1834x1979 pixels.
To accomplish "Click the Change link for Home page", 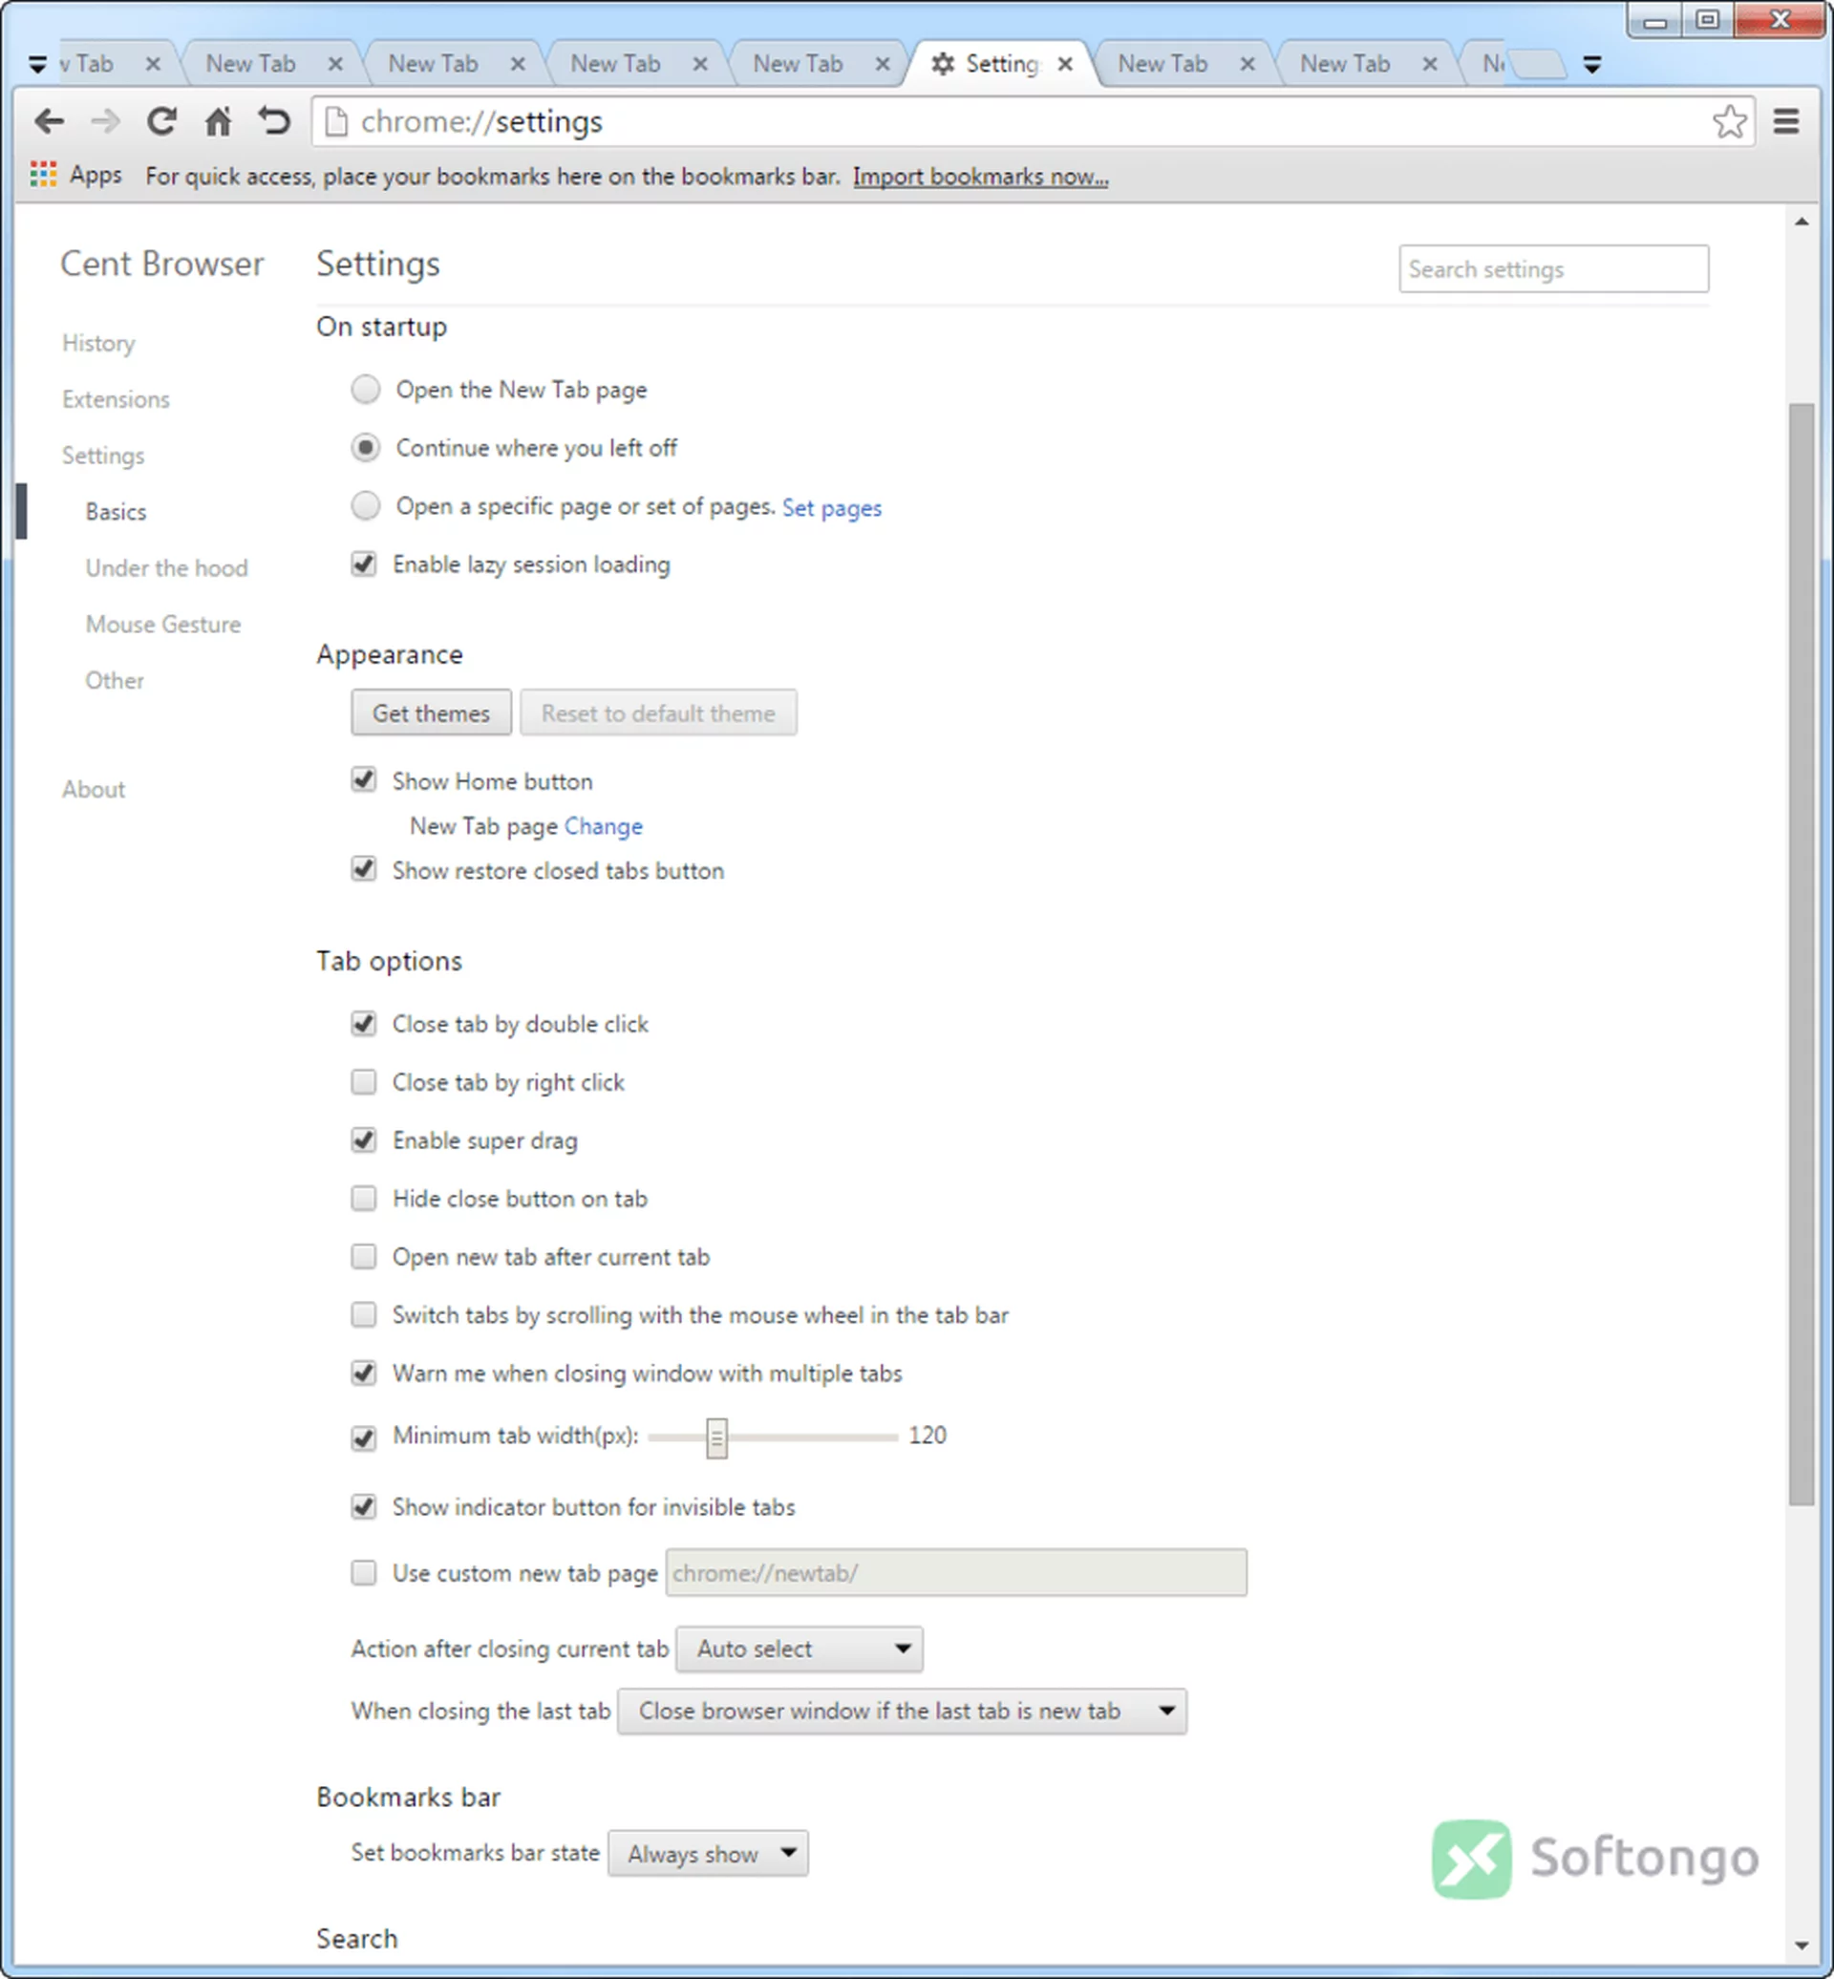I will (x=604, y=827).
